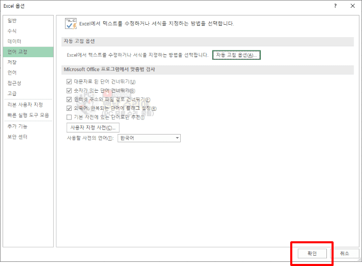Select the 수식 category in sidebar

coord(12,31)
